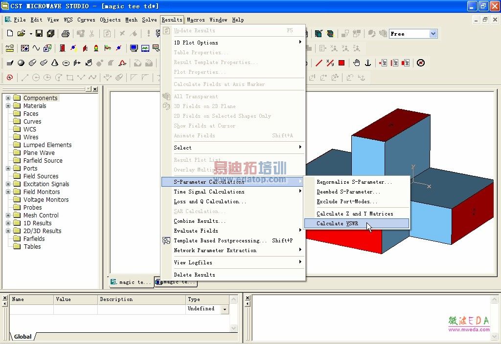Click the anchor icon in the toolbar

368,63
